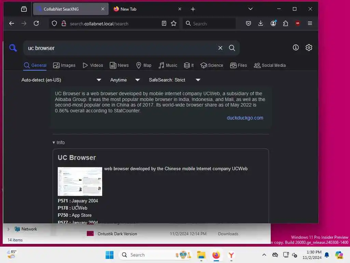Switch to the Music search category
This screenshot has width=350, height=263.
click(x=168, y=65)
